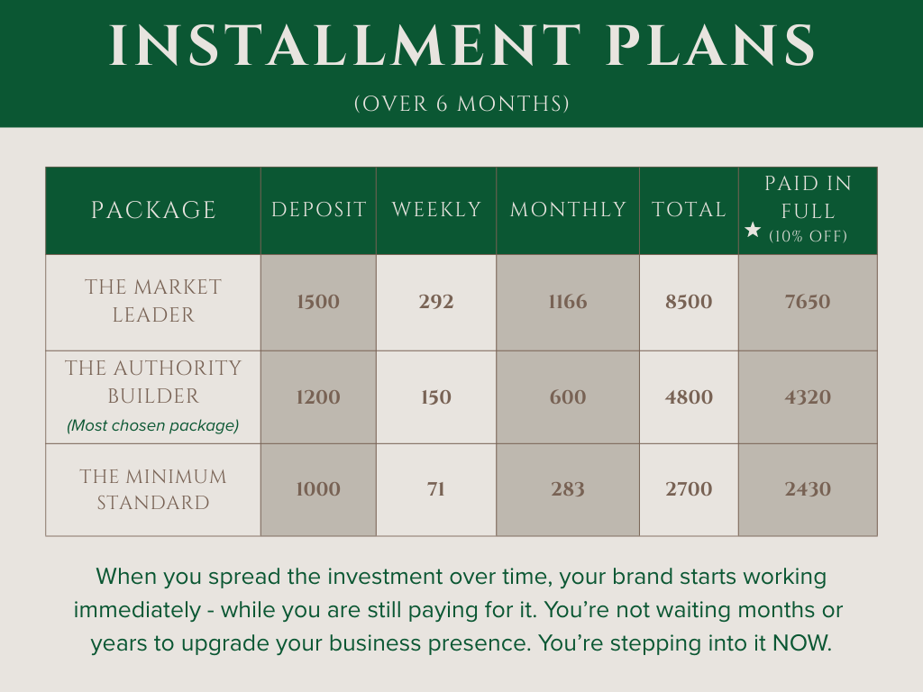Click the 292 weekly amount
The width and height of the screenshot is (923, 692).
click(436, 302)
